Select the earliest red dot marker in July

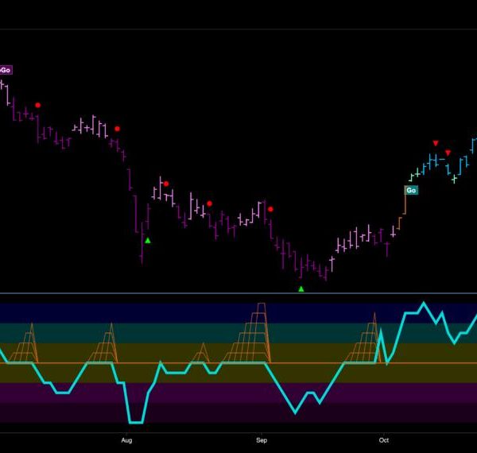[37, 105]
